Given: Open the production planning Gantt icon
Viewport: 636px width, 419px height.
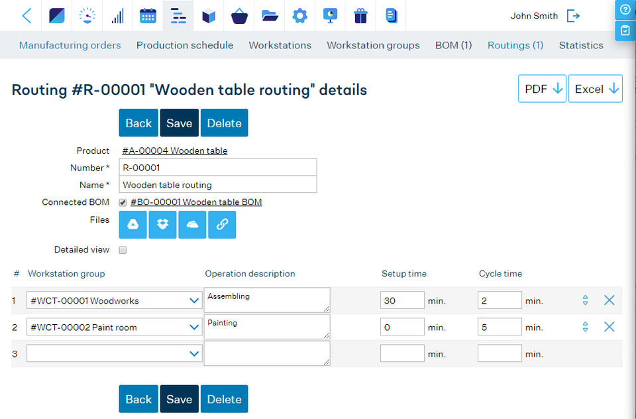Looking at the screenshot, I should (178, 16).
